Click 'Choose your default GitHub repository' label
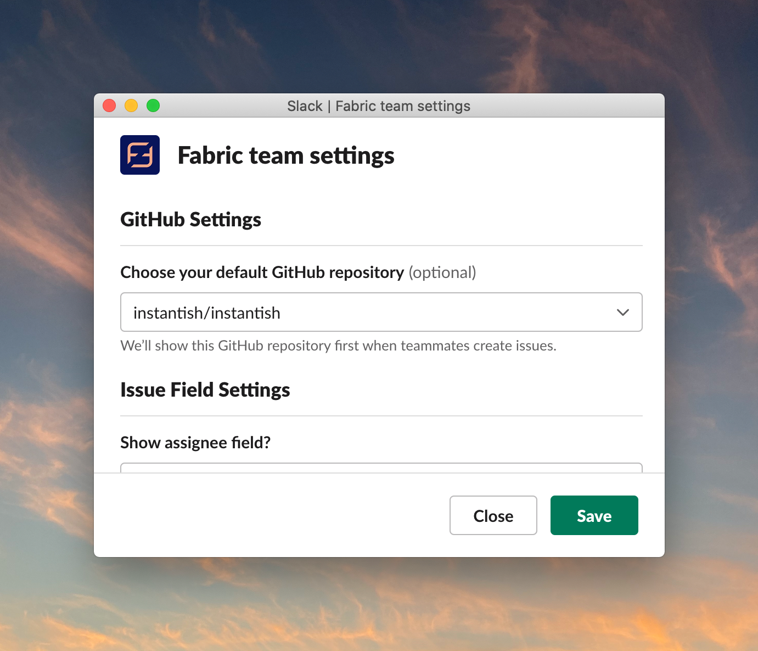Viewport: 758px width, 651px height. (x=262, y=272)
